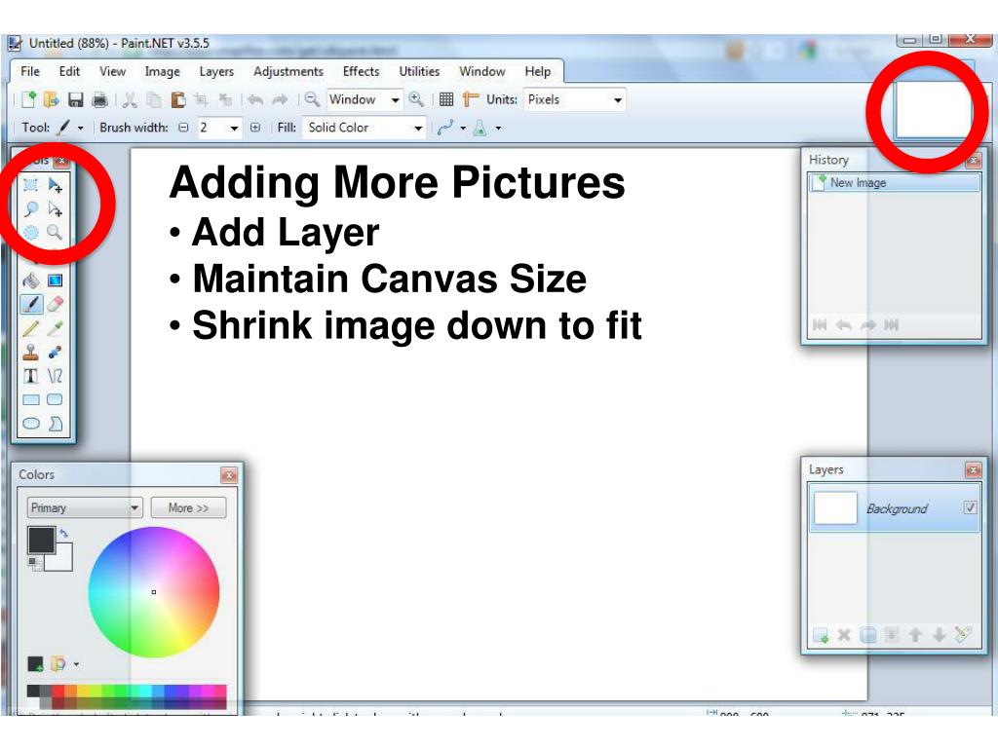Image resolution: width=998 pixels, height=748 pixels.
Task: Click the Zoom In toolbar icon
Action: coord(416,99)
